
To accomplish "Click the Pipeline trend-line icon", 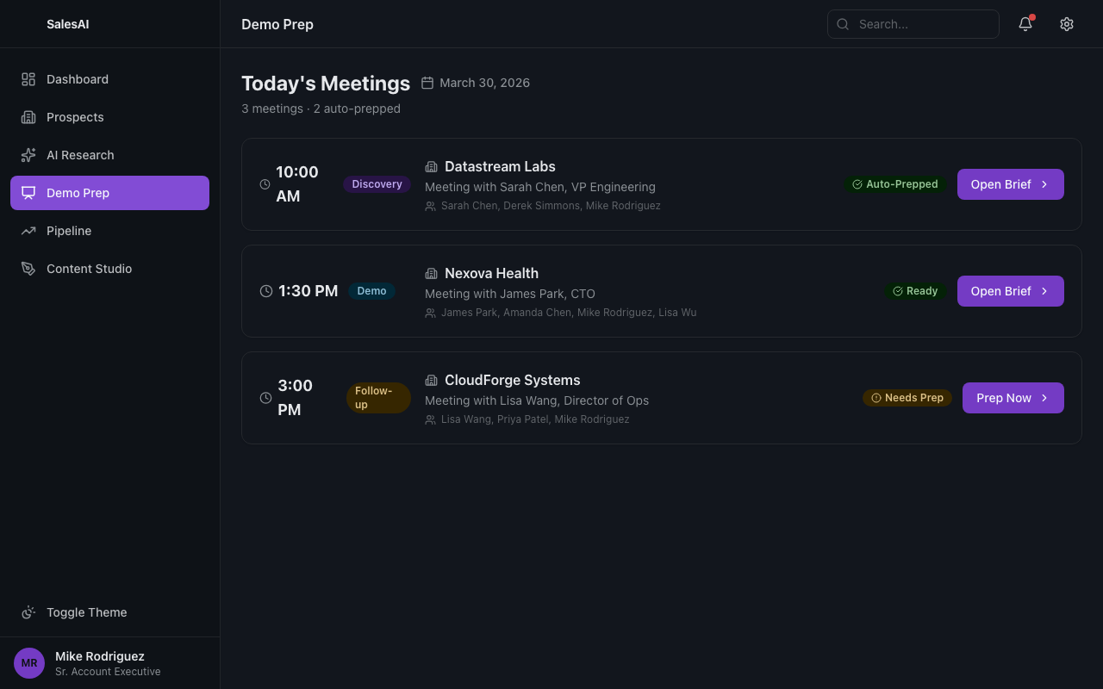I will click(28, 231).
